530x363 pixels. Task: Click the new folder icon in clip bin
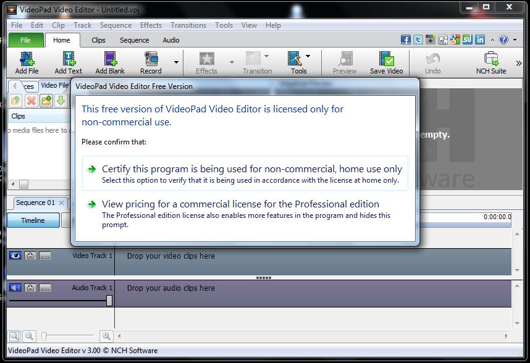tap(46, 100)
